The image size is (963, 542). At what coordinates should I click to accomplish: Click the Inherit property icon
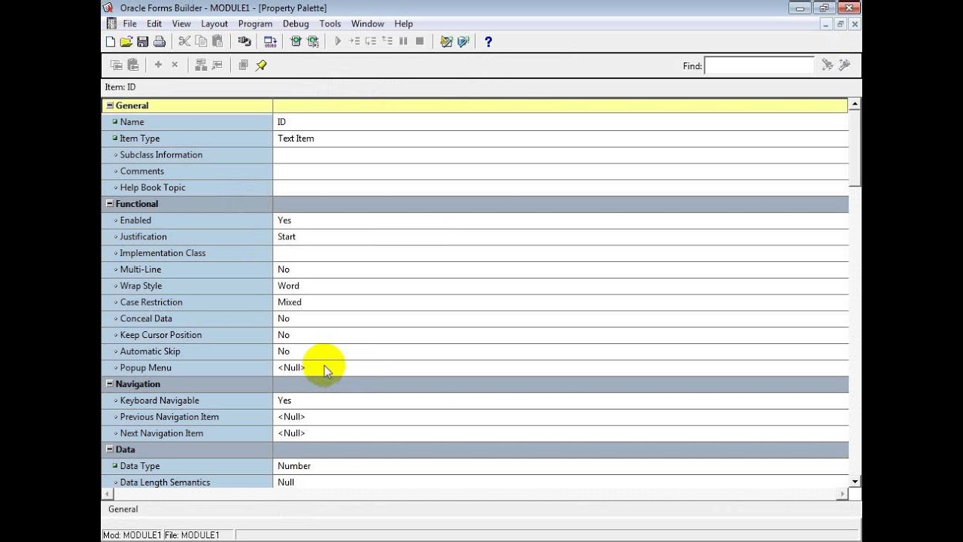point(217,65)
